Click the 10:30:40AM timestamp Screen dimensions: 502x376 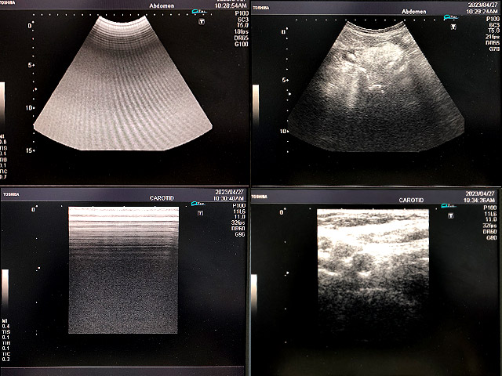pos(228,198)
